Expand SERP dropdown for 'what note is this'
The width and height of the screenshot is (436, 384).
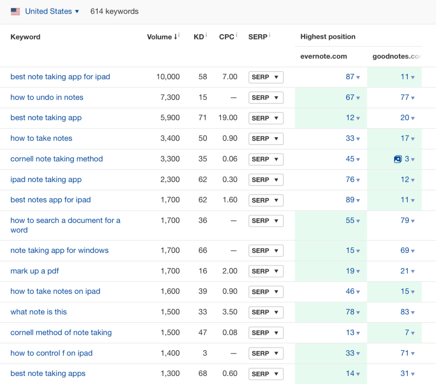(x=266, y=312)
